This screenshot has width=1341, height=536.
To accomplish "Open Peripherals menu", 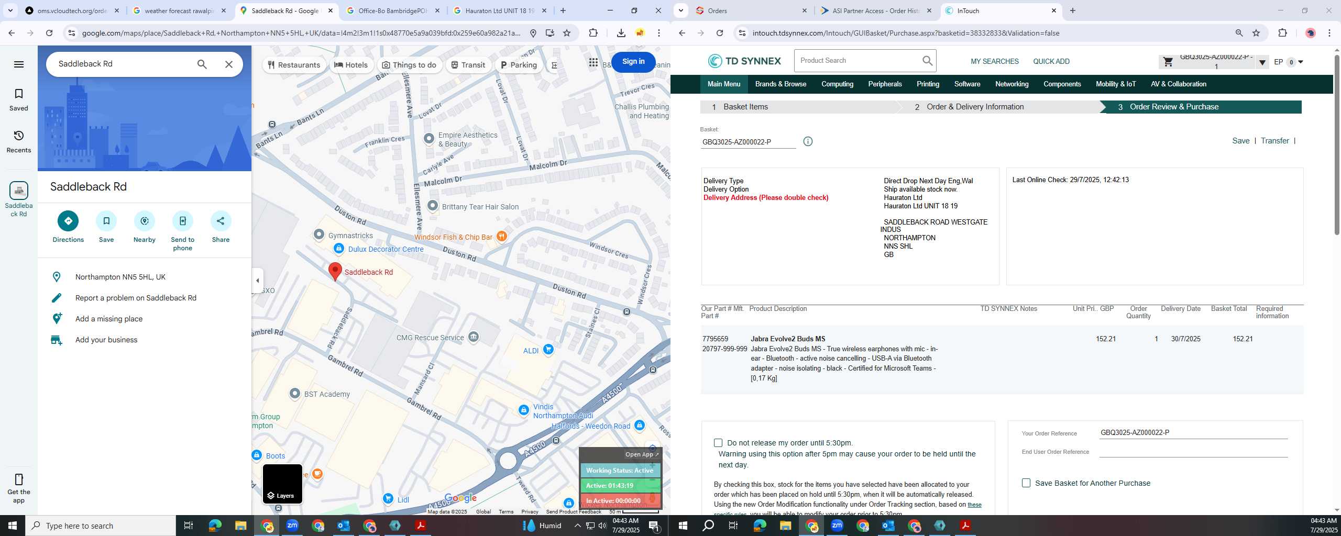I will pos(885,84).
